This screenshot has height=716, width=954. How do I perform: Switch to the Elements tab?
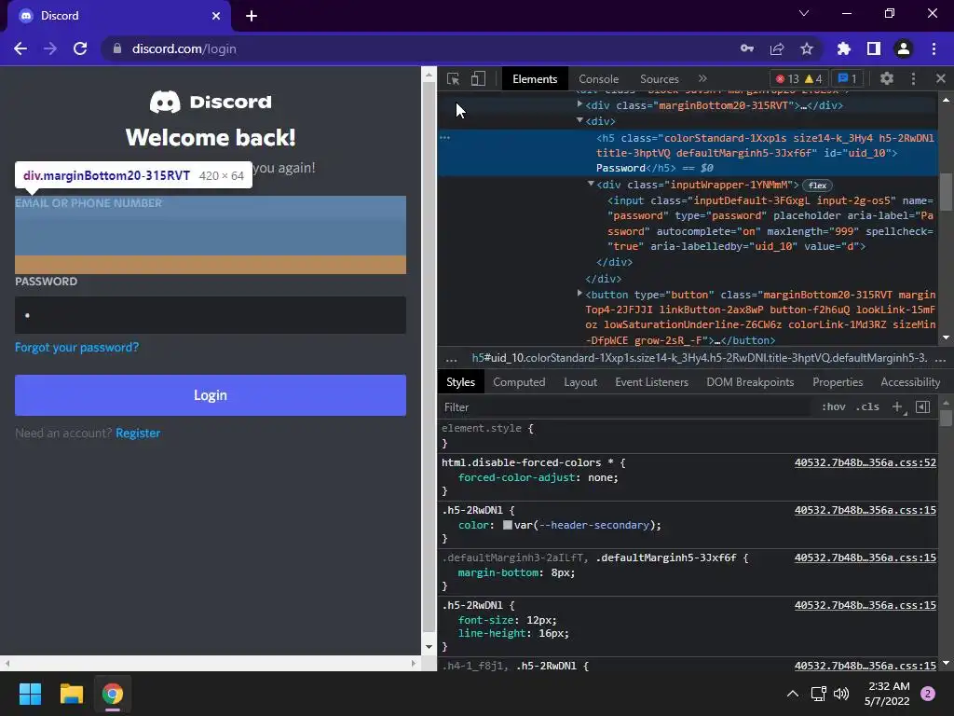coord(535,79)
